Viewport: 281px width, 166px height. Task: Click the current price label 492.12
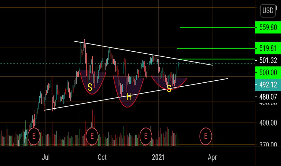268,85
